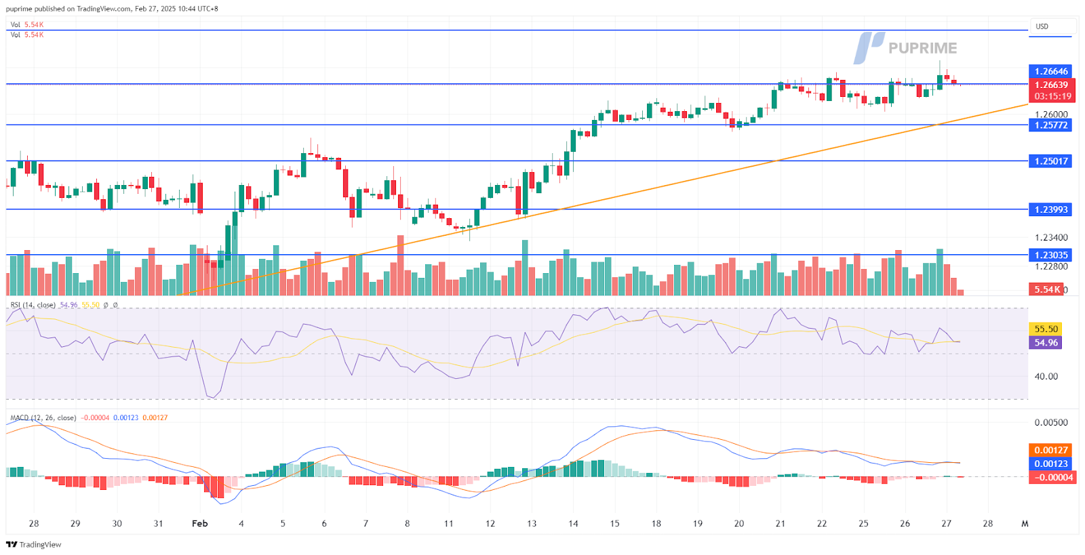Select the 1.23035 horizontal line label
The image size is (1085, 555).
point(1050,255)
